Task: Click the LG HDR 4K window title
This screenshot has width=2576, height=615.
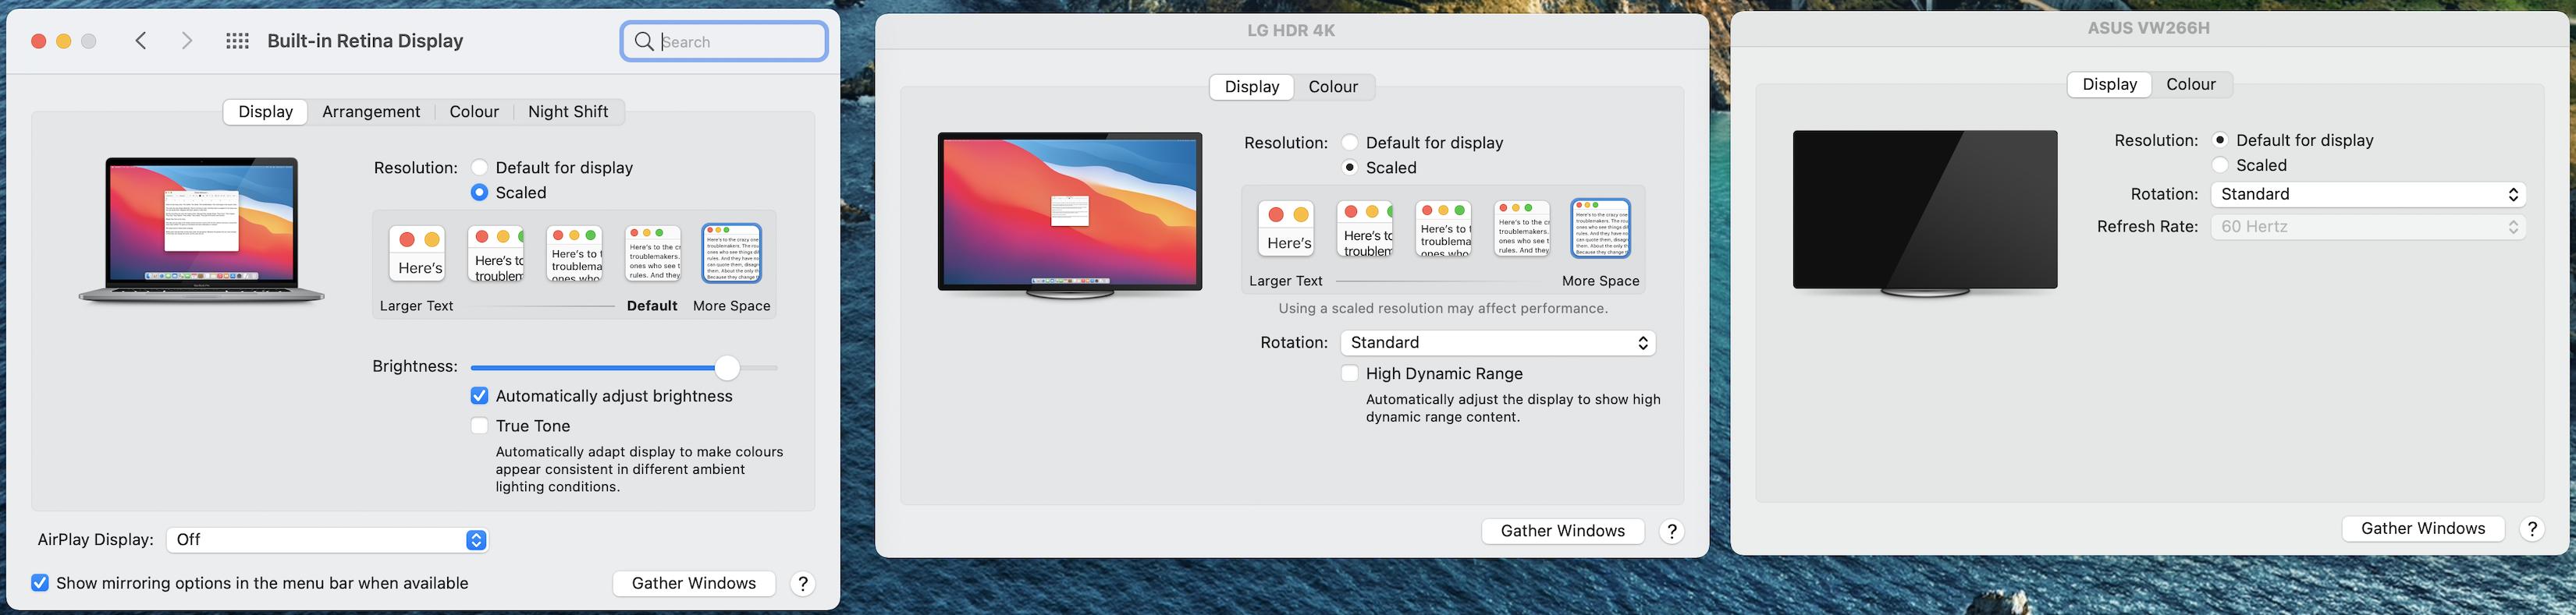Action: (x=1291, y=31)
